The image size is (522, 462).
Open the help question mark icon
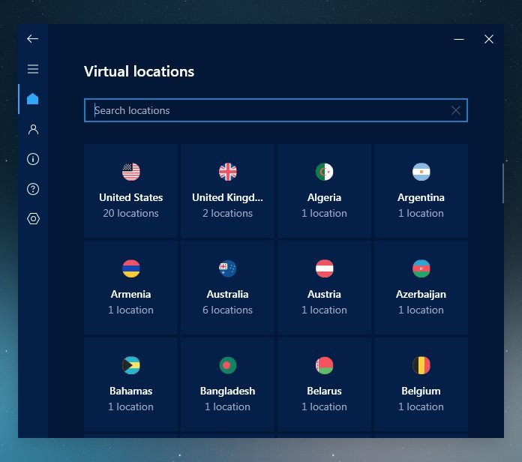(x=32, y=189)
